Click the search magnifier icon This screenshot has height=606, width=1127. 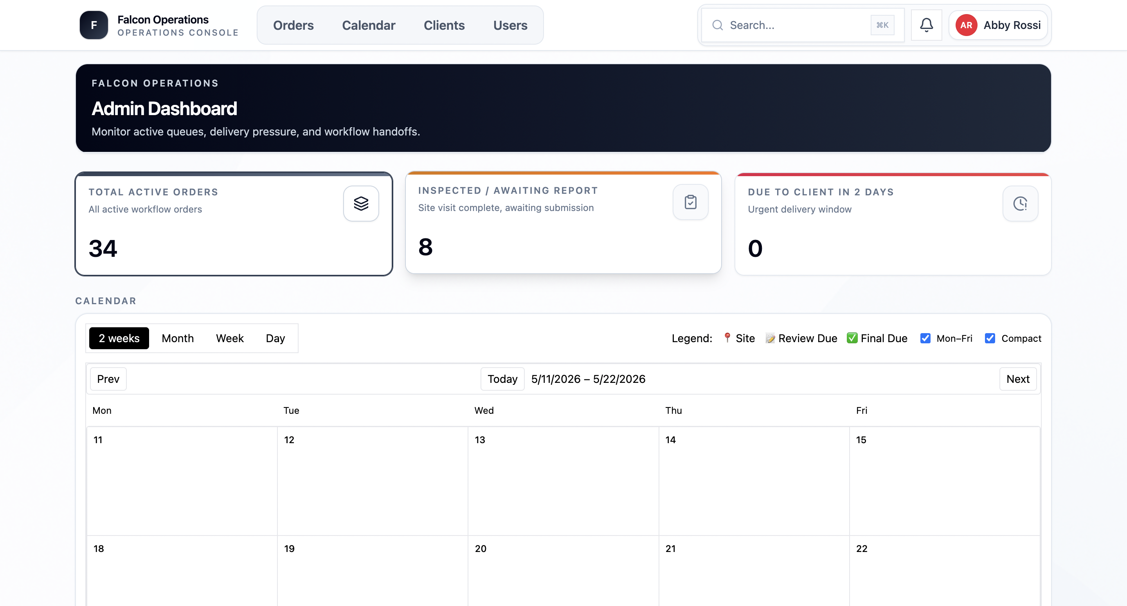pyautogui.click(x=718, y=25)
